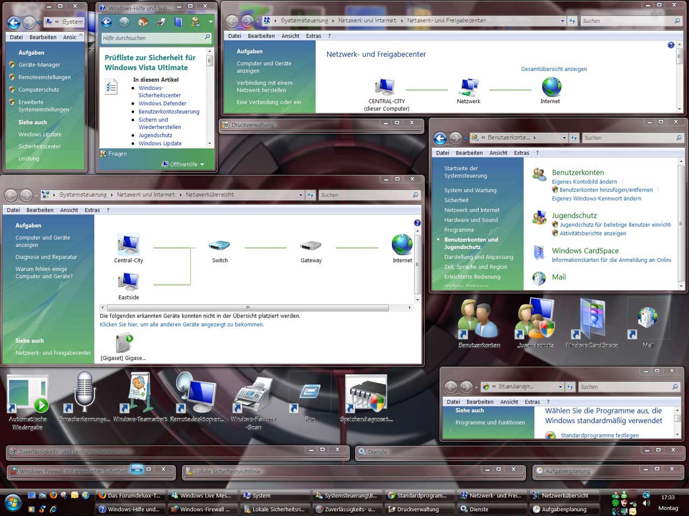Select the Gateway device in network map
Image resolution: width=689 pixels, height=516 pixels.
click(x=311, y=250)
